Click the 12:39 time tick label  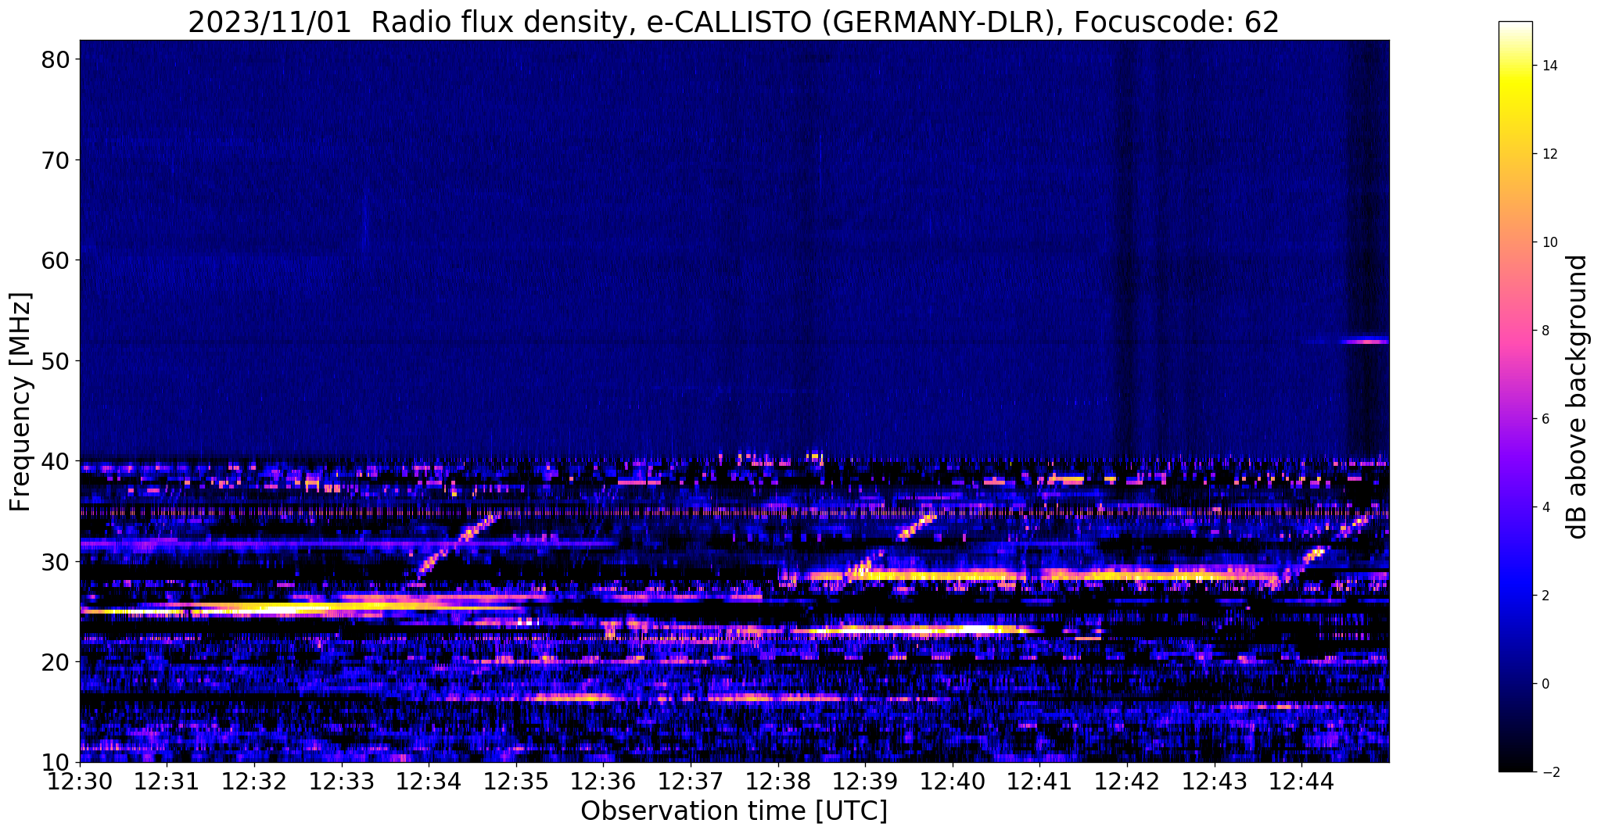[x=865, y=781]
